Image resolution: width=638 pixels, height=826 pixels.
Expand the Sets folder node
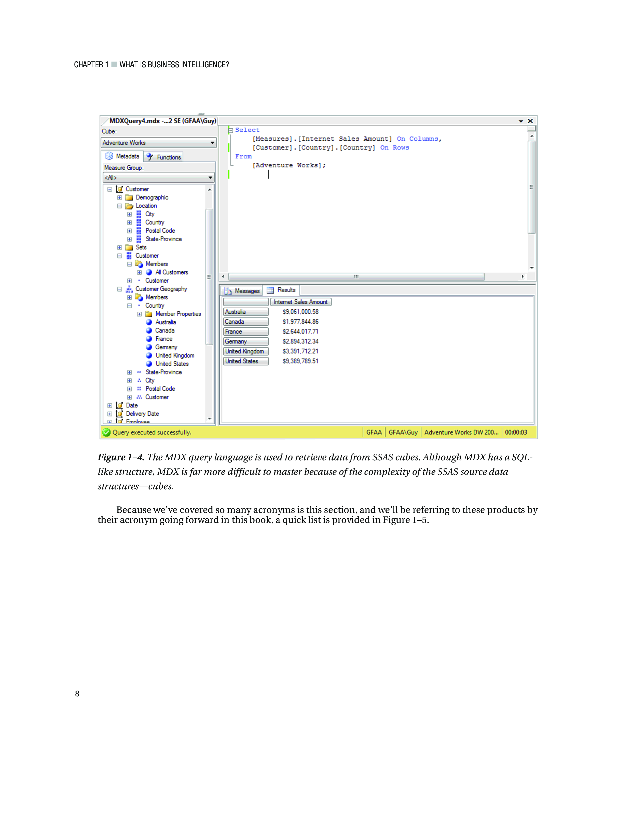click(119, 248)
